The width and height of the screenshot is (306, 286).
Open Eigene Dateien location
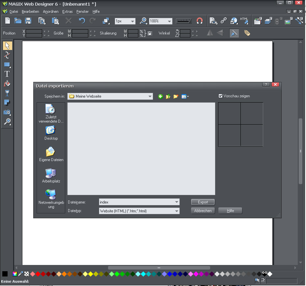point(51,154)
